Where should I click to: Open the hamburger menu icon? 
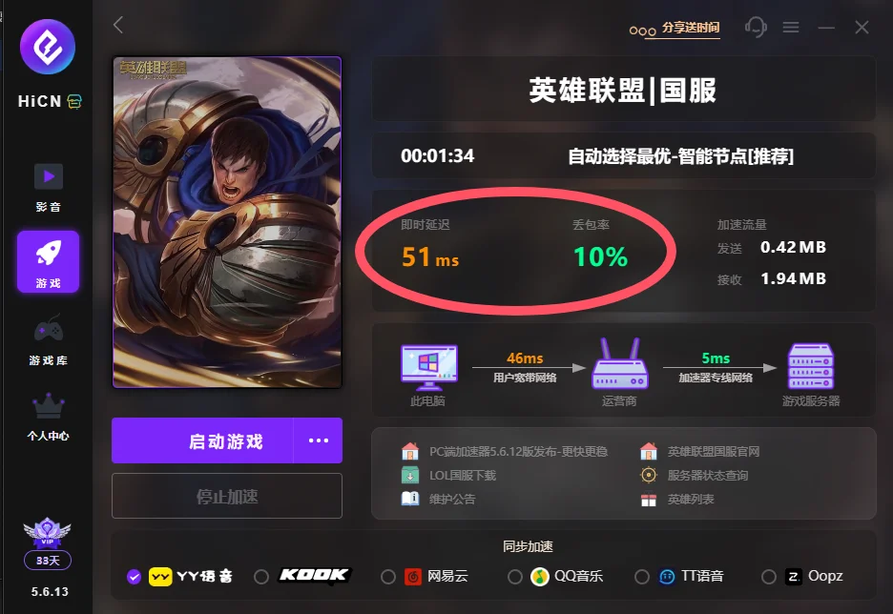(791, 27)
